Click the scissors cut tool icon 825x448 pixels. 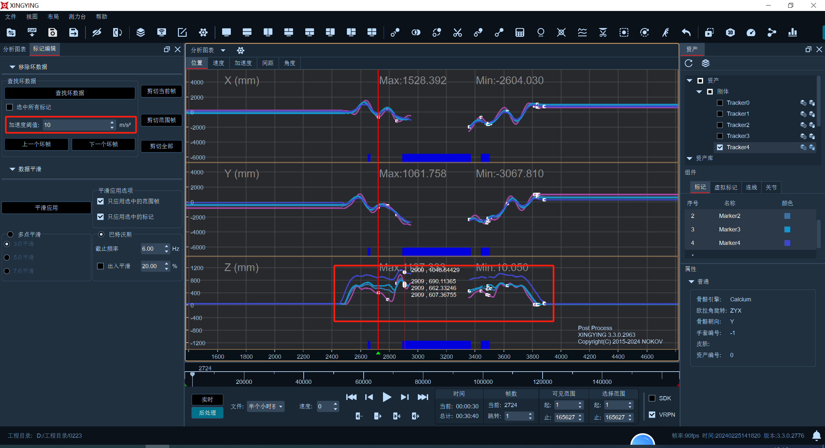[x=457, y=33]
